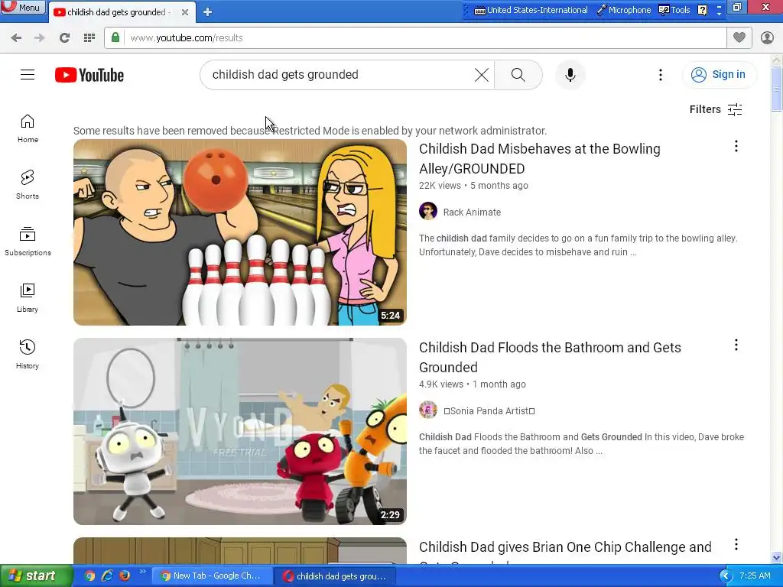Click language bar help question mark
Image resolution: width=783 pixels, height=587 pixels.
[x=702, y=10]
